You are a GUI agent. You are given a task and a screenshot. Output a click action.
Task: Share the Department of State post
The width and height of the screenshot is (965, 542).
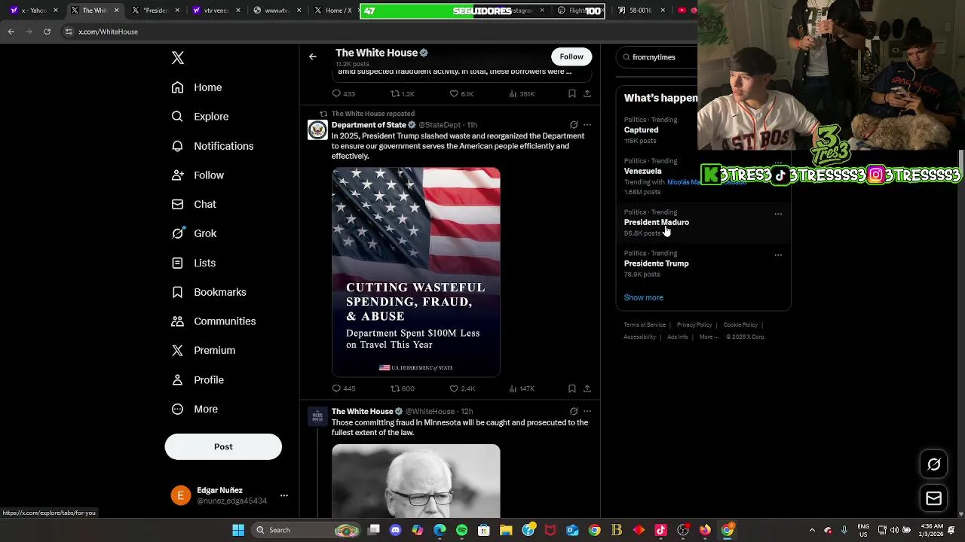point(587,388)
